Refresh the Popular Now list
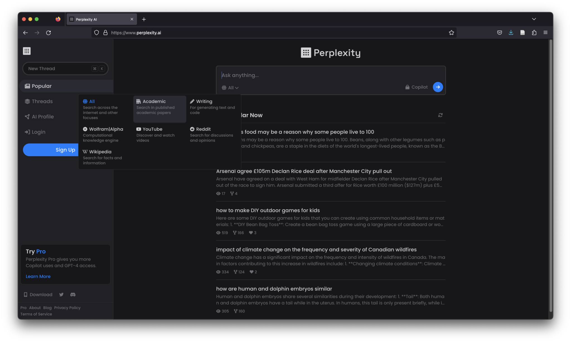The height and width of the screenshot is (343, 571). pos(440,115)
